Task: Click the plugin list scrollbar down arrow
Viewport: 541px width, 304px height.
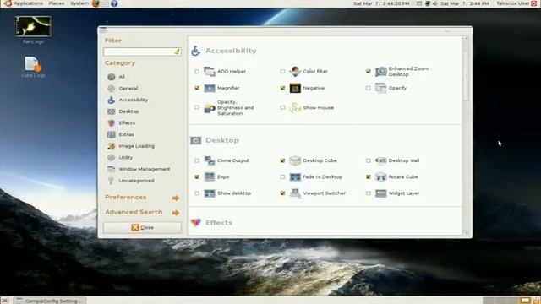Action: tap(467, 233)
